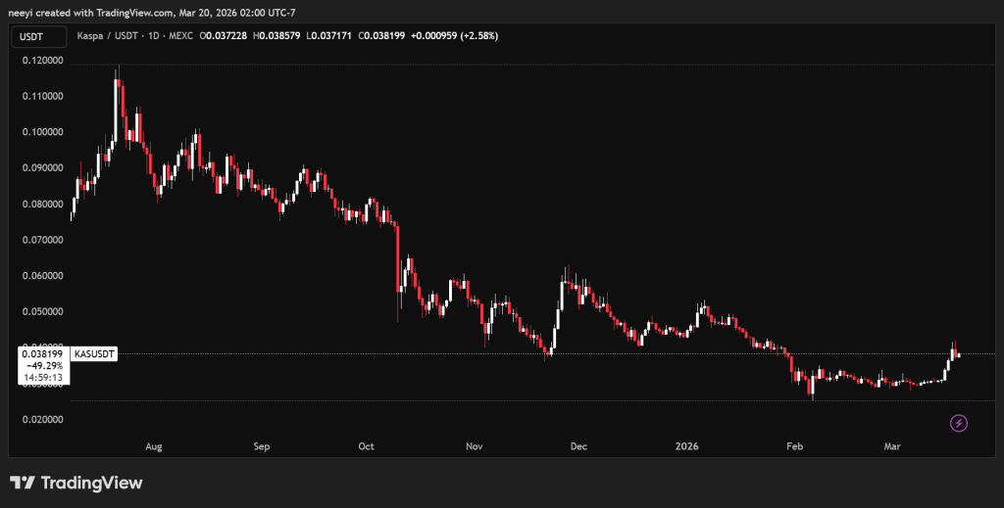Image resolution: width=1004 pixels, height=508 pixels.
Task: Click the Aug label on time axis
Action: click(x=153, y=446)
